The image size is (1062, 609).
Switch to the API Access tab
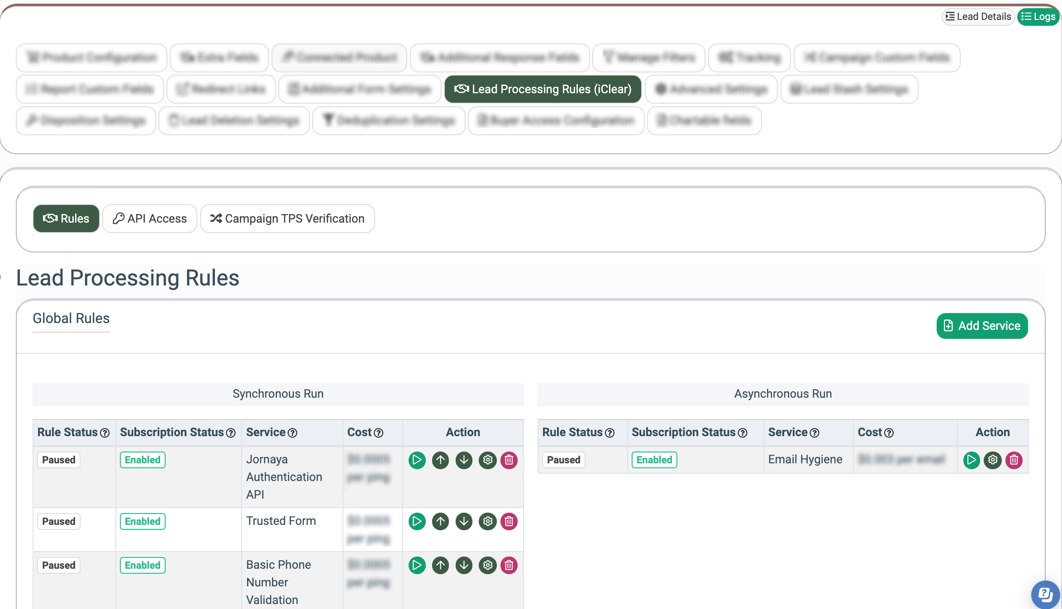[x=150, y=219]
